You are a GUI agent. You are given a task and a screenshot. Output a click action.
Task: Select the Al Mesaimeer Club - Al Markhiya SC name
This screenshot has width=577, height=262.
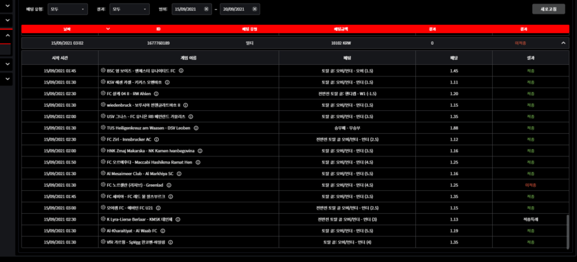140,174
